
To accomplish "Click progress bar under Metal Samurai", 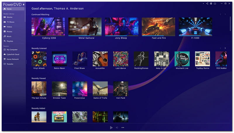I will [85, 36].
